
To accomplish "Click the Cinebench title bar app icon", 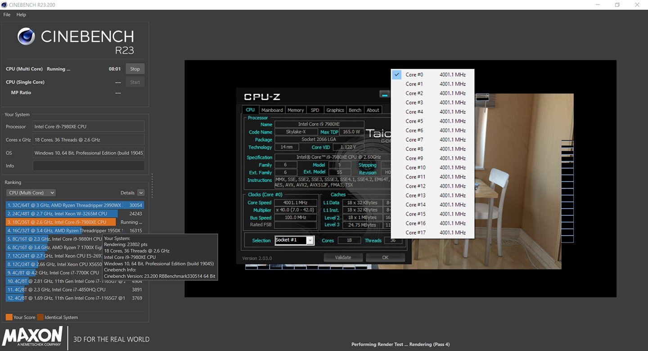I will (4, 4).
